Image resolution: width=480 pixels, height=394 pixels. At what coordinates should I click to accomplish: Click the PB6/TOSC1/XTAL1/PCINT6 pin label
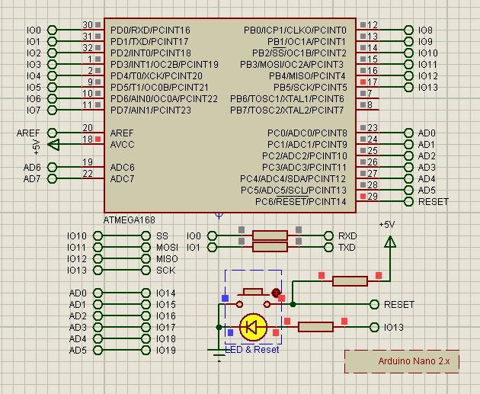pyautogui.click(x=287, y=99)
